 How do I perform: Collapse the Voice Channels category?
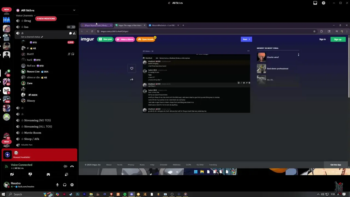click(25, 16)
